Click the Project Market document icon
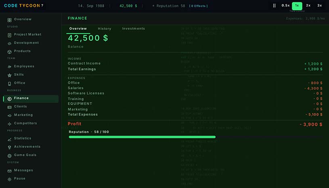The width and height of the screenshot is (329, 188). 9,35
